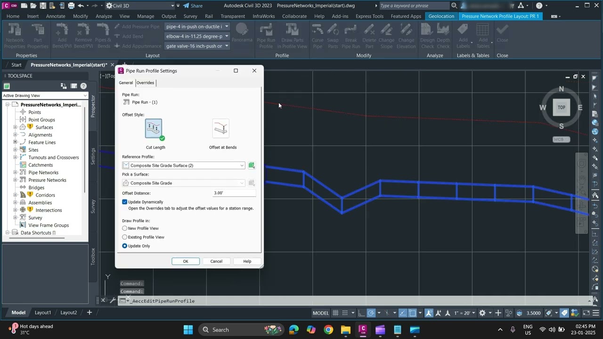Screen dimensions: 603x339
Task: Click the Help button in dialog
Action: tap(247, 261)
